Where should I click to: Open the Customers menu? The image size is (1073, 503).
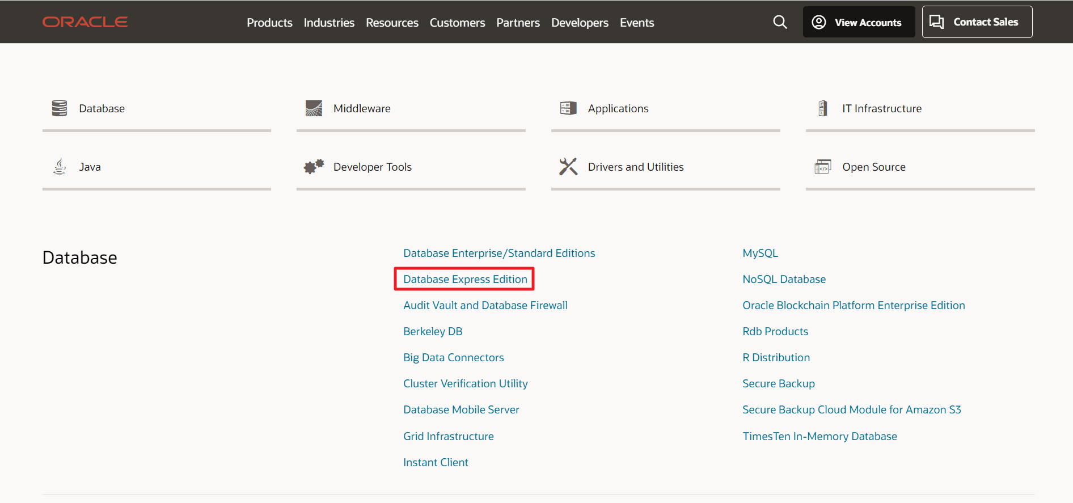point(457,23)
